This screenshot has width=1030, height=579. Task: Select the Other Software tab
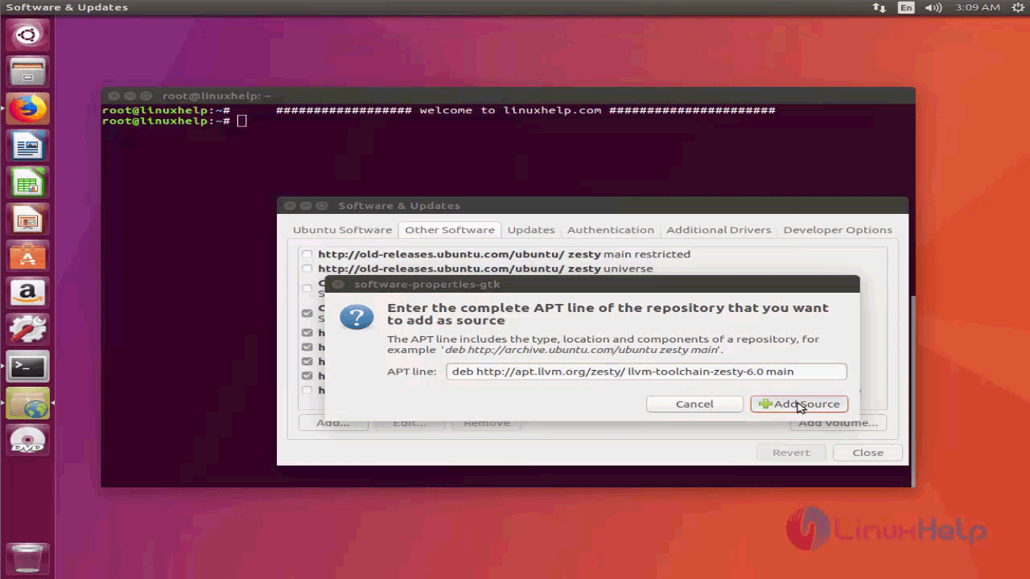pyautogui.click(x=449, y=230)
